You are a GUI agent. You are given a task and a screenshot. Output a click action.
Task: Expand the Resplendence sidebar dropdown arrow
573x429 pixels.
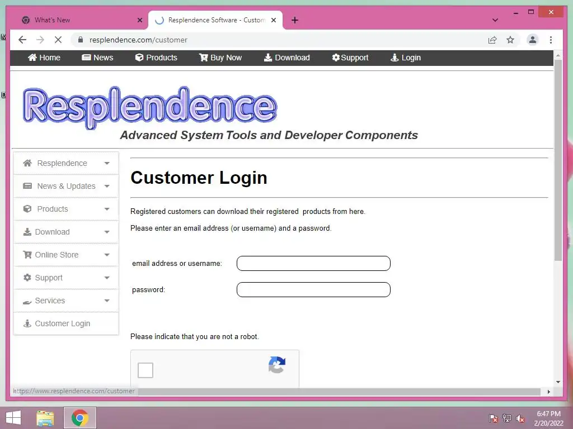107,163
